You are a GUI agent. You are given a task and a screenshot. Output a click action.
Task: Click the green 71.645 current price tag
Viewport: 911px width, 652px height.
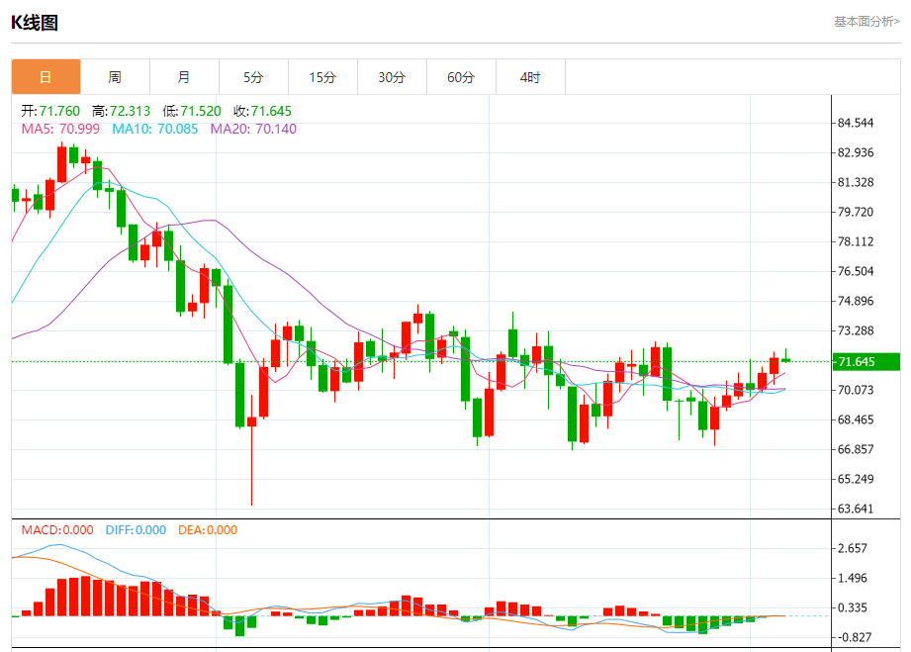pyautogui.click(x=866, y=361)
